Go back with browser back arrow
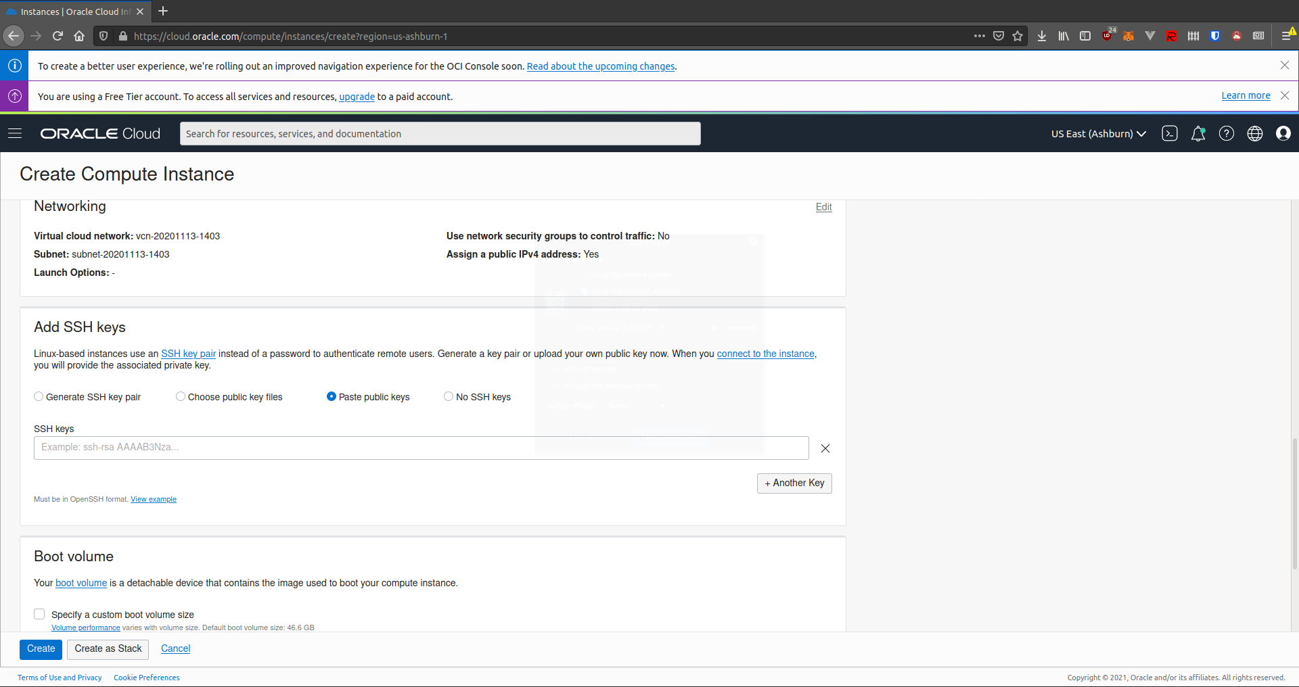 coord(14,36)
